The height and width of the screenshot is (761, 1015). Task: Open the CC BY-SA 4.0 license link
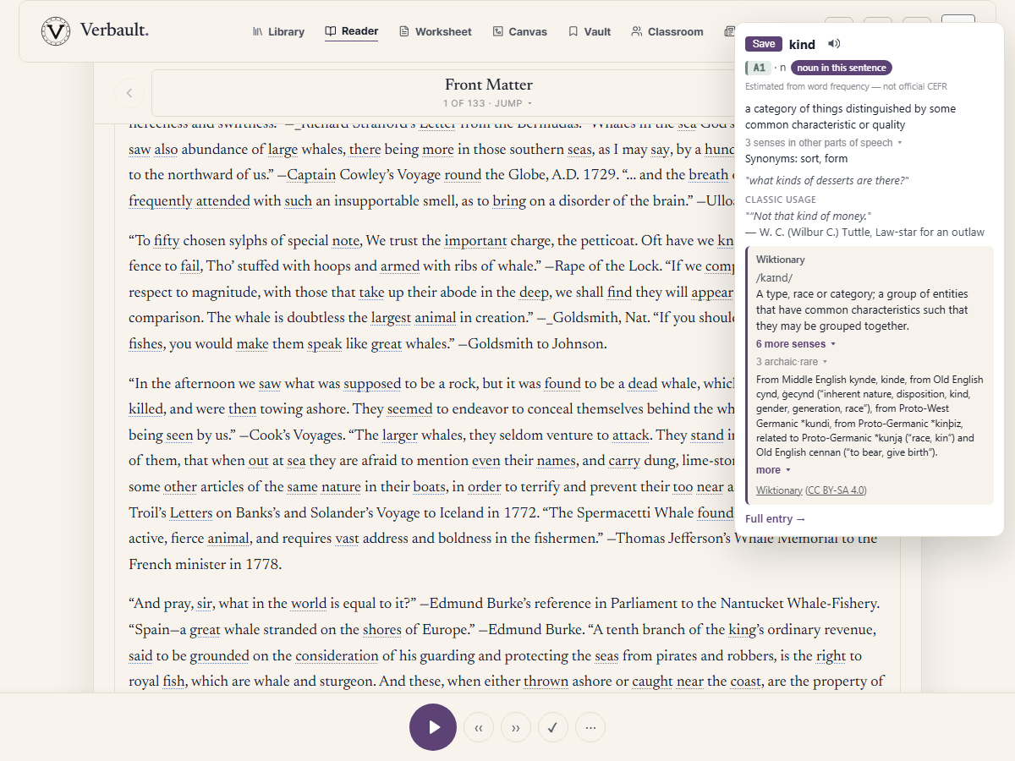(x=836, y=490)
